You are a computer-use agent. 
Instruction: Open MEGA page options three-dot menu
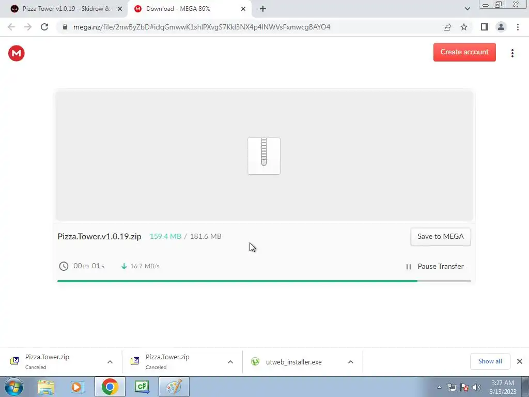pos(512,53)
